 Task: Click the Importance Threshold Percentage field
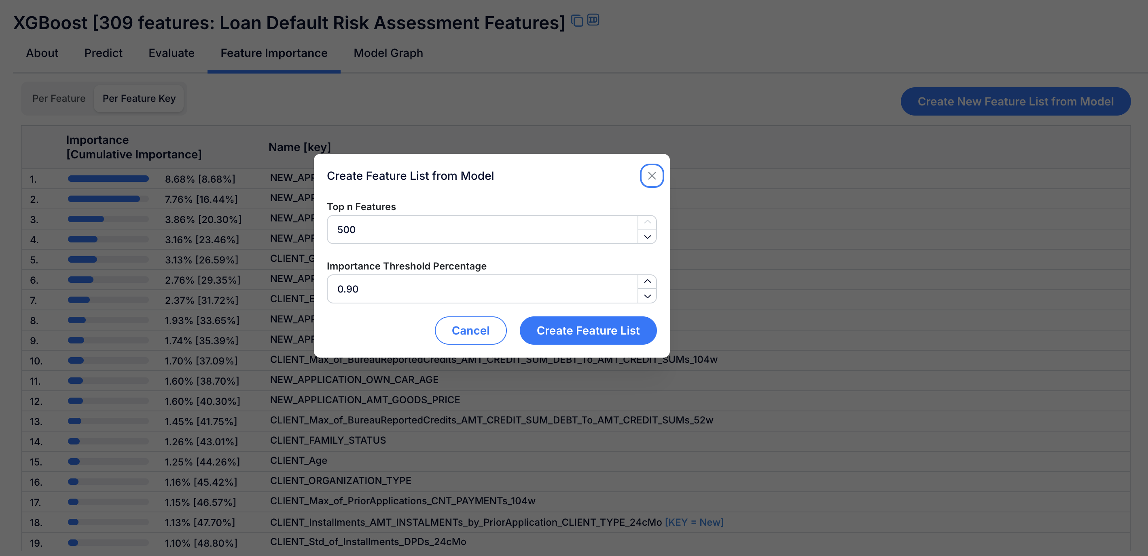tap(482, 289)
